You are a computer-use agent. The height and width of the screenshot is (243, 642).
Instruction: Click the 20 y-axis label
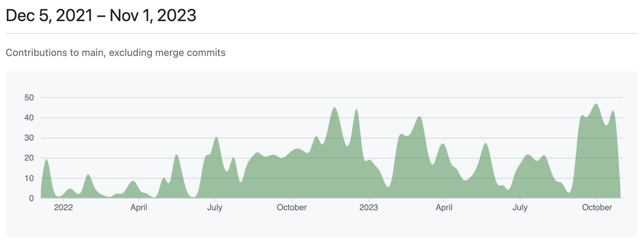pyautogui.click(x=29, y=158)
